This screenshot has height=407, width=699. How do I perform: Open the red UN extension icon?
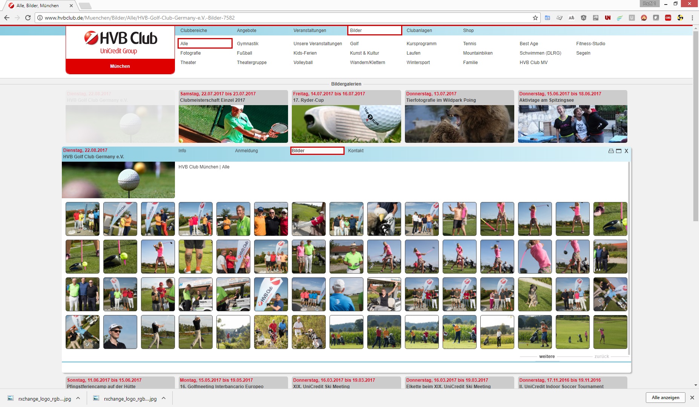(x=608, y=18)
